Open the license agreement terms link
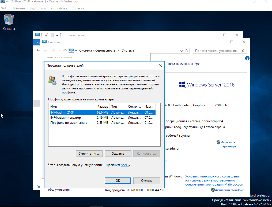This screenshot has height=207, width=272. pos(214,180)
